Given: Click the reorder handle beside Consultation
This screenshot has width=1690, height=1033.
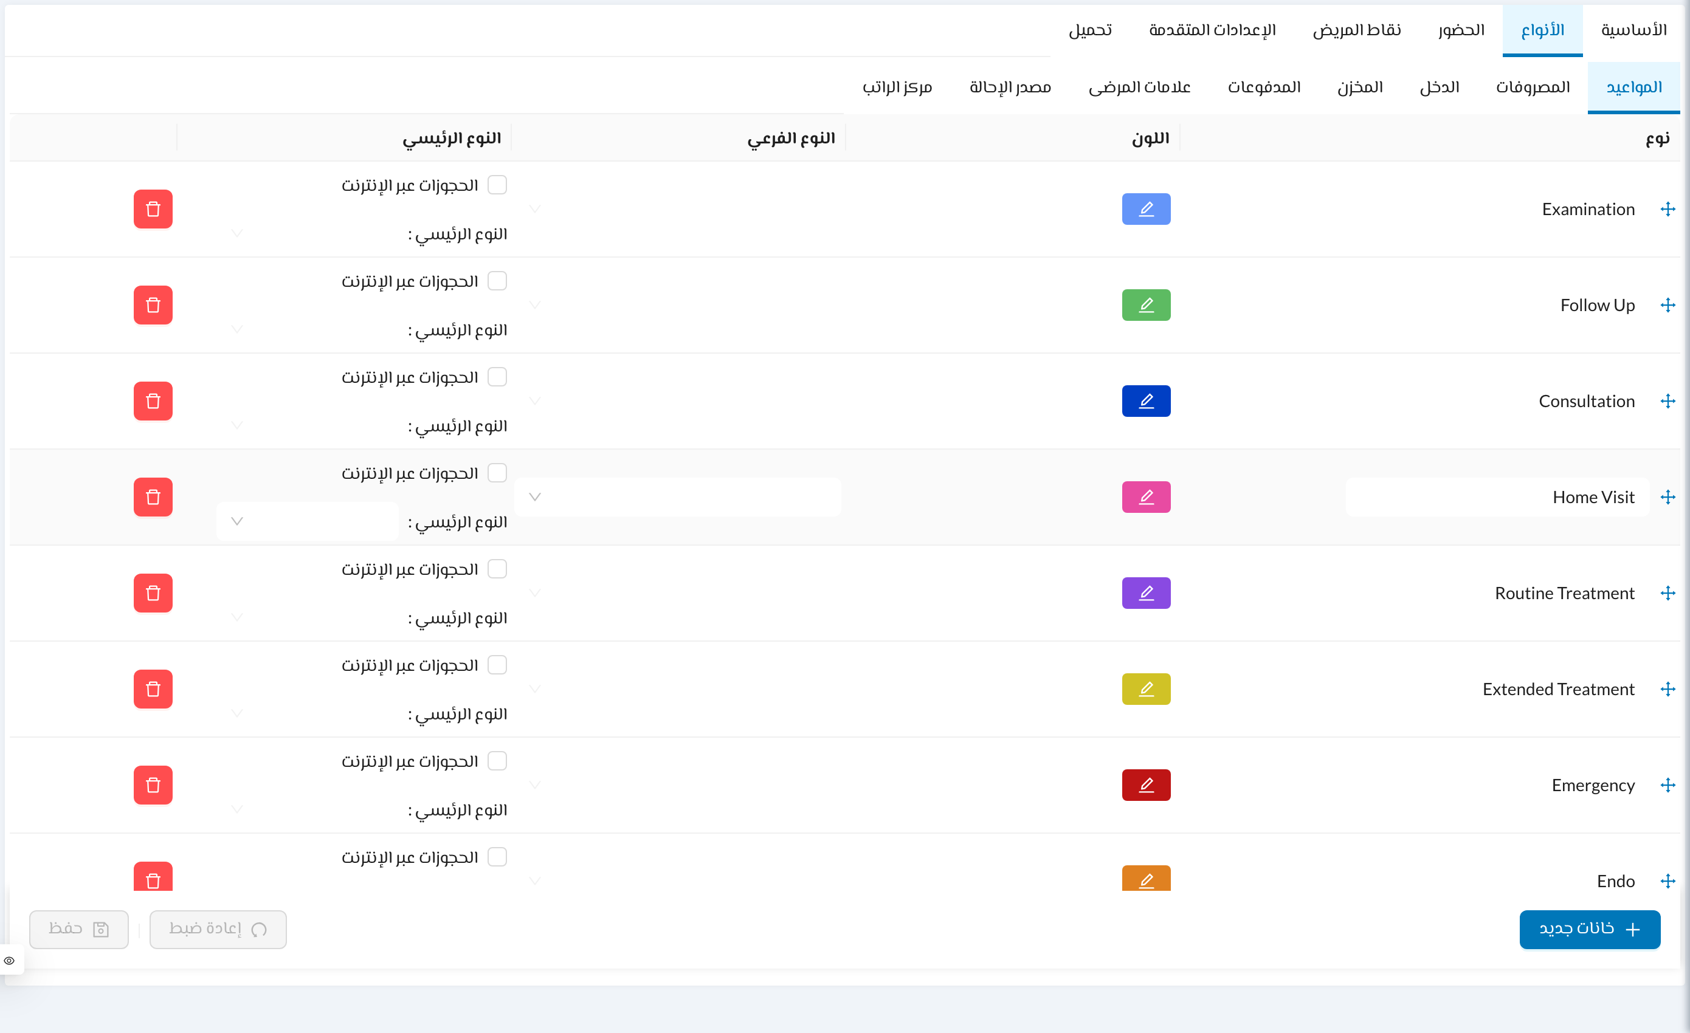Looking at the screenshot, I should tap(1668, 401).
